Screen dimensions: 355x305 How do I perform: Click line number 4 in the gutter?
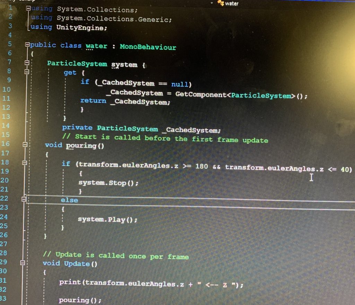click(x=10, y=35)
